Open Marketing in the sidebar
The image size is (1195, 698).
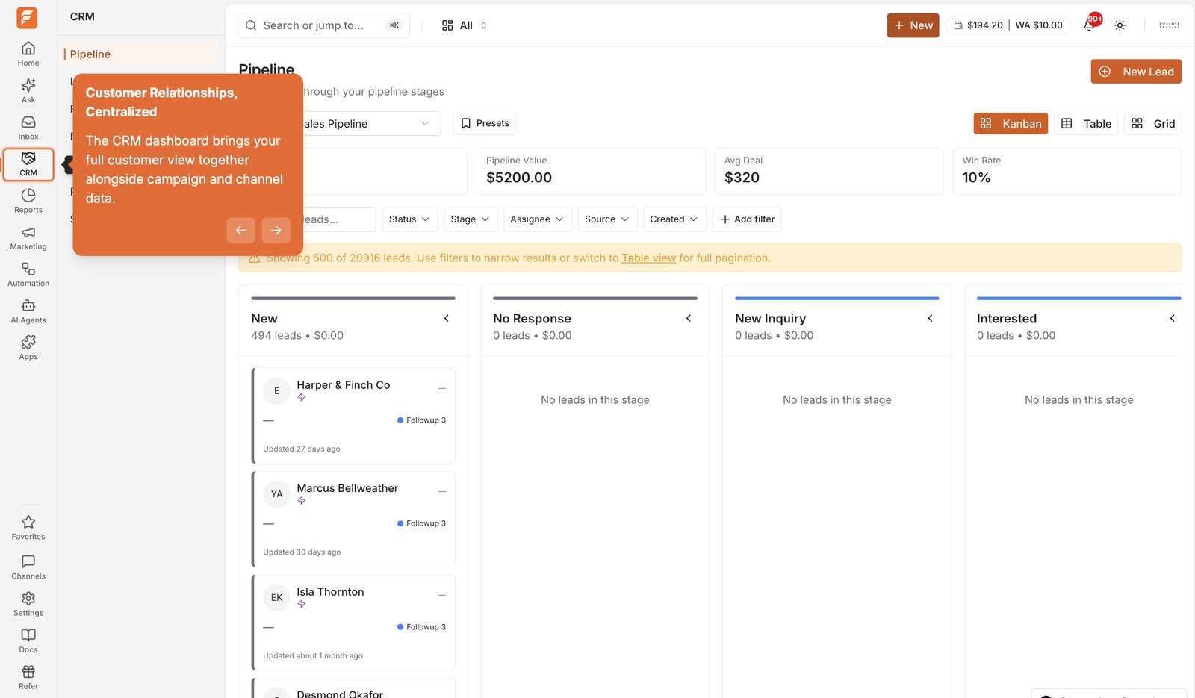[28, 237]
